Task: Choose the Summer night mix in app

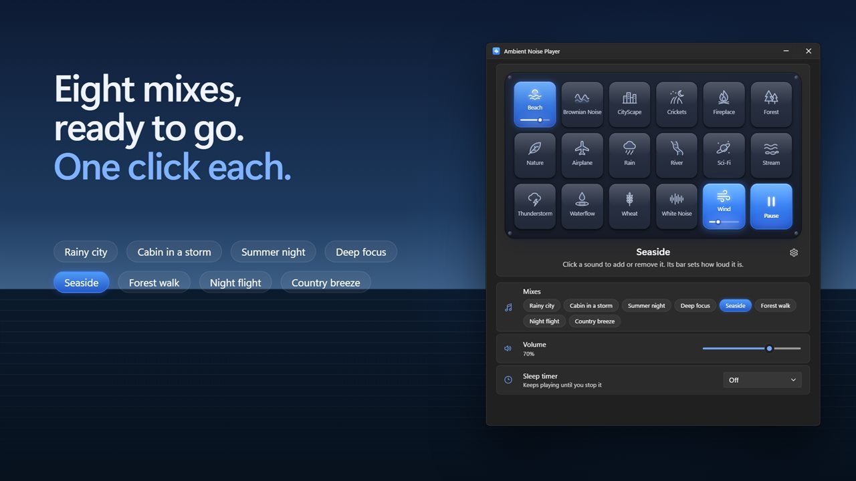Action: [647, 305]
